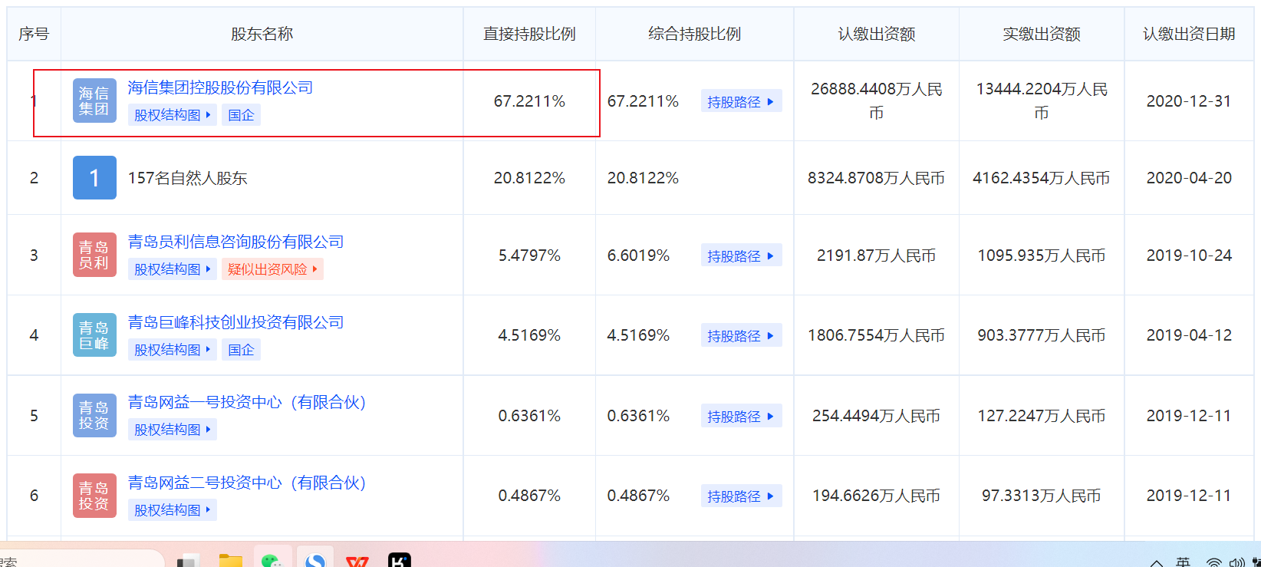
Task: Open 青岛员利信息咨询股份有限公司 company link
Action: point(235,242)
